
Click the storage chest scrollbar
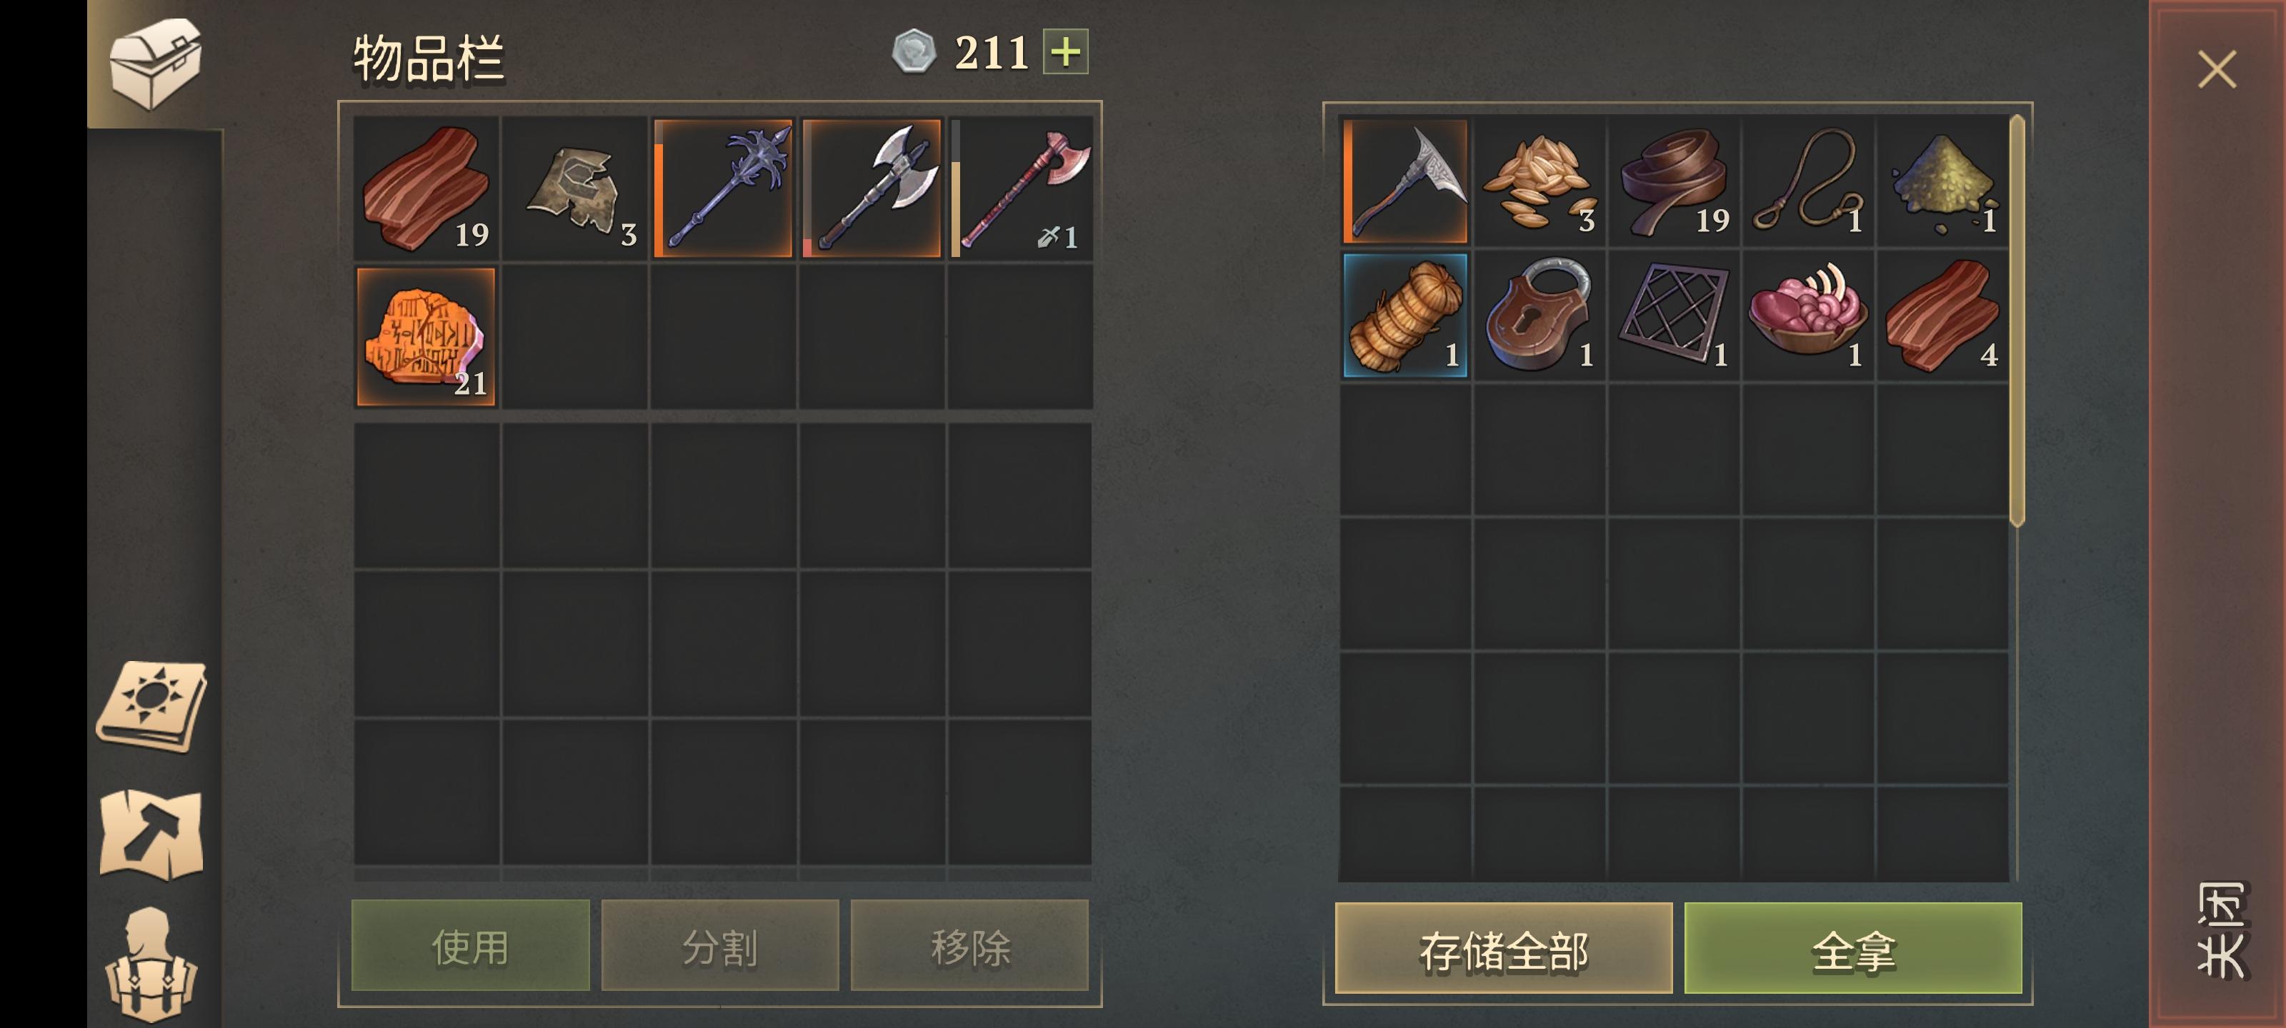point(2016,319)
